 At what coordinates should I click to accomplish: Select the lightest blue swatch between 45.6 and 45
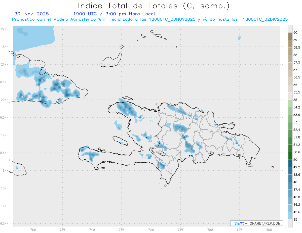click(x=290, y=216)
